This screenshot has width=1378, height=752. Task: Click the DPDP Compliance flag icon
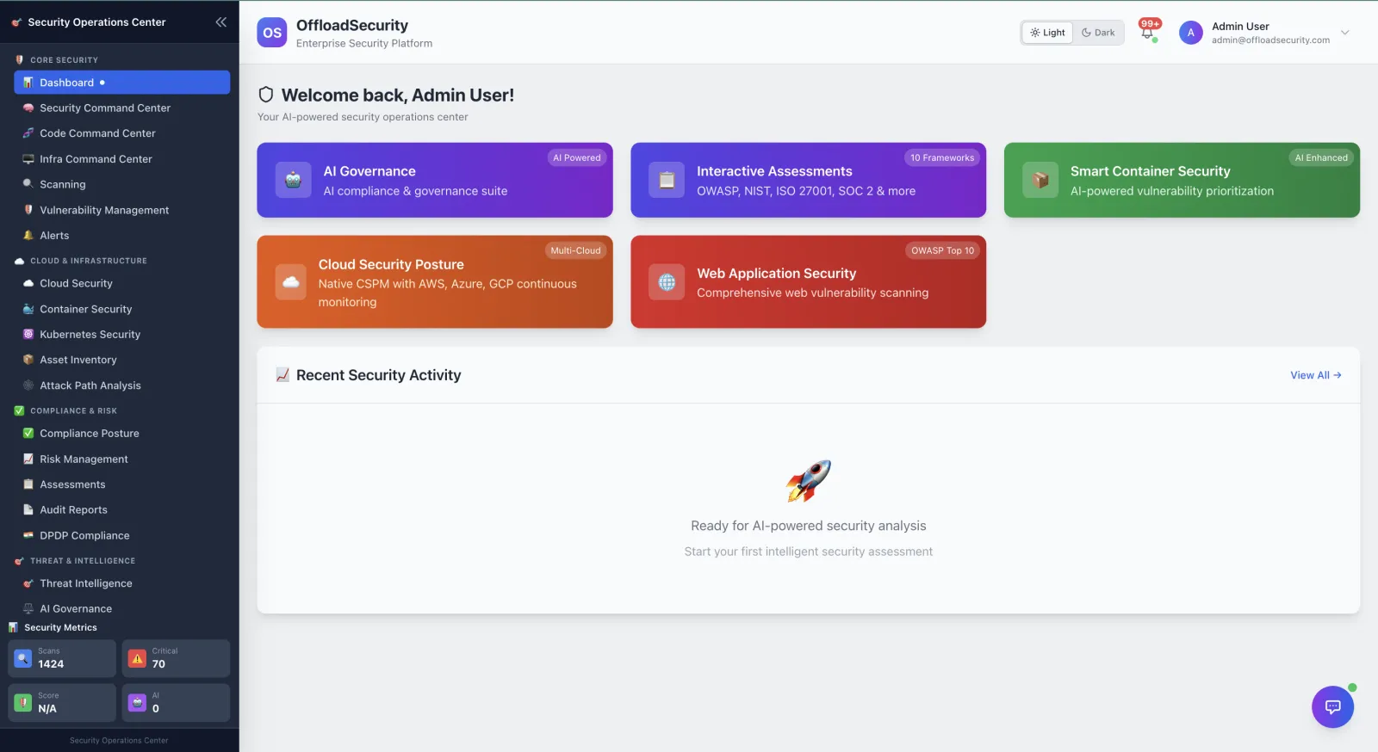pos(28,535)
